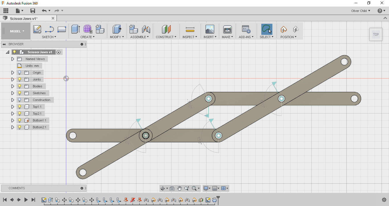Click the Undo arrow
This screenshot has height=206, width=389.
(x=44, y=11)
